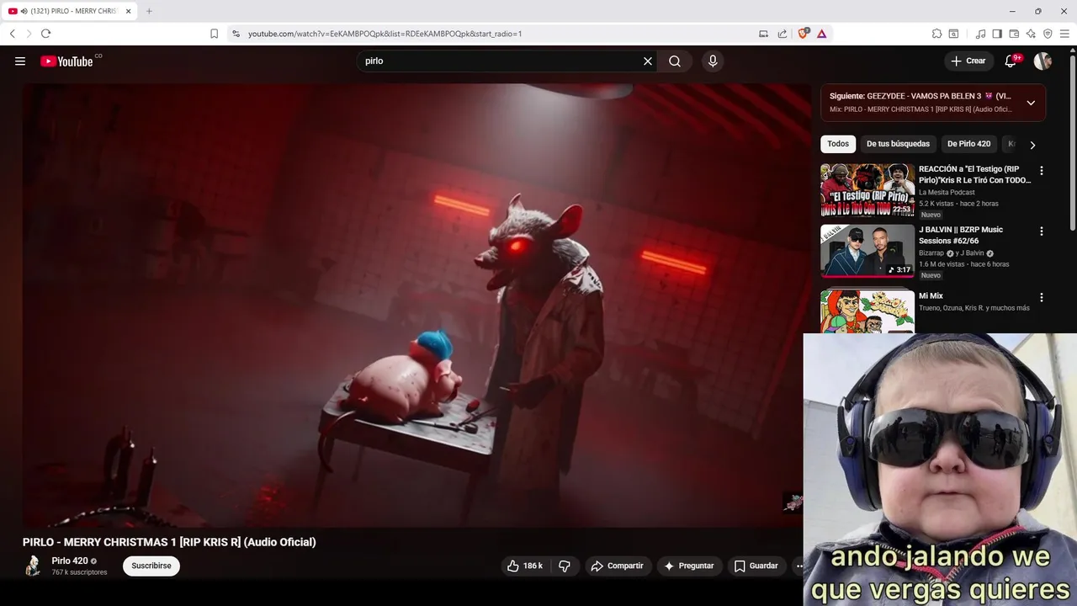Select the Todos filter chip
The width and height of the screenshot is (1077, 606).
coord(838,144)
